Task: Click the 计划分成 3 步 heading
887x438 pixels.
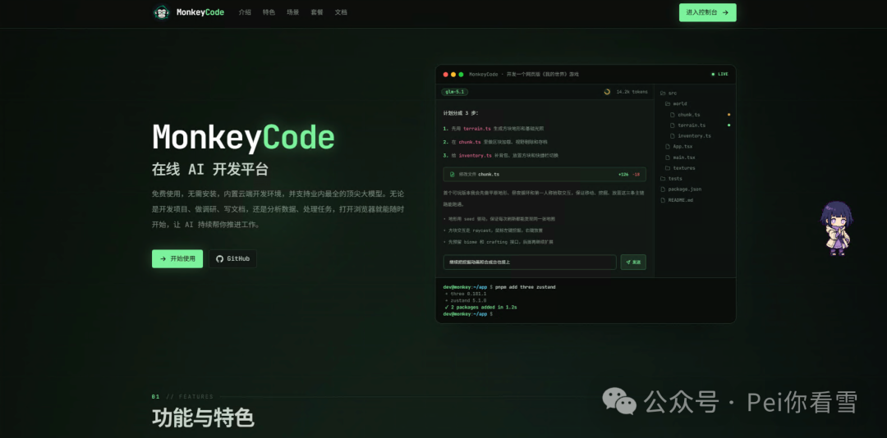Action: click(461, 113)
